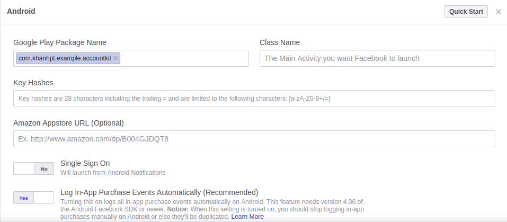The image size is (507, 222).
Task: Click empty area of Package Name field
Action: pos(185,58)
